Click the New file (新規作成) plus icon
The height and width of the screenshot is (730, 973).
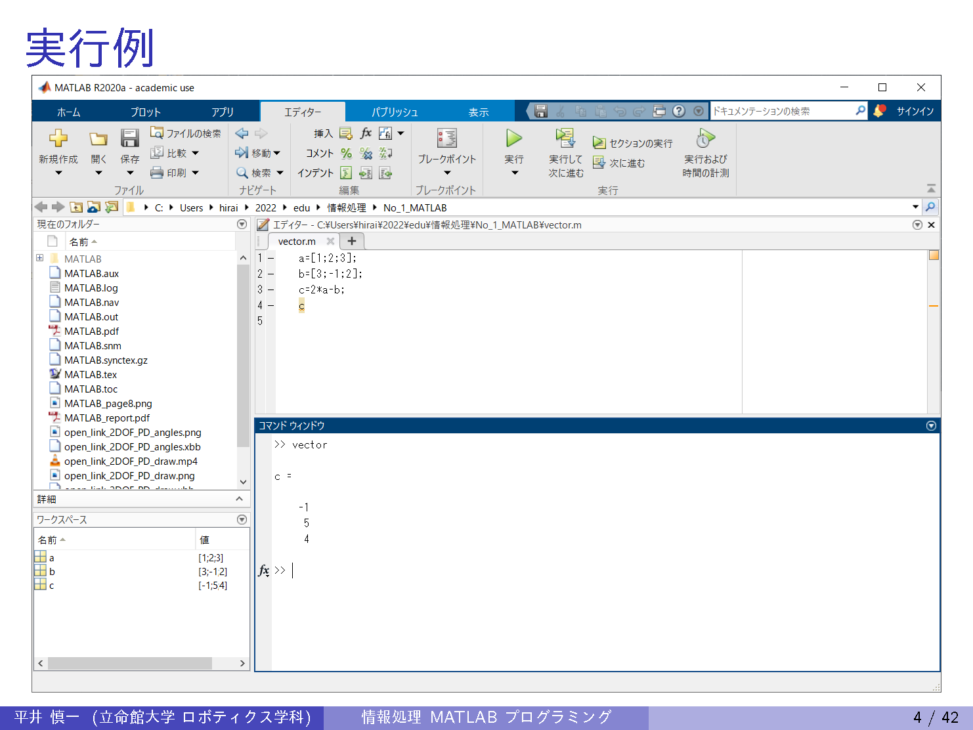coord(58,139)
